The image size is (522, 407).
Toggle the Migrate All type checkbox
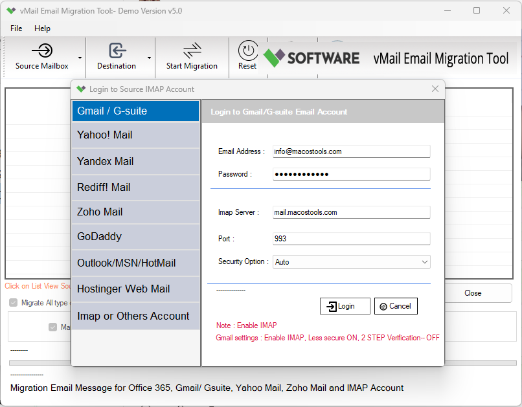pos(14,303)
